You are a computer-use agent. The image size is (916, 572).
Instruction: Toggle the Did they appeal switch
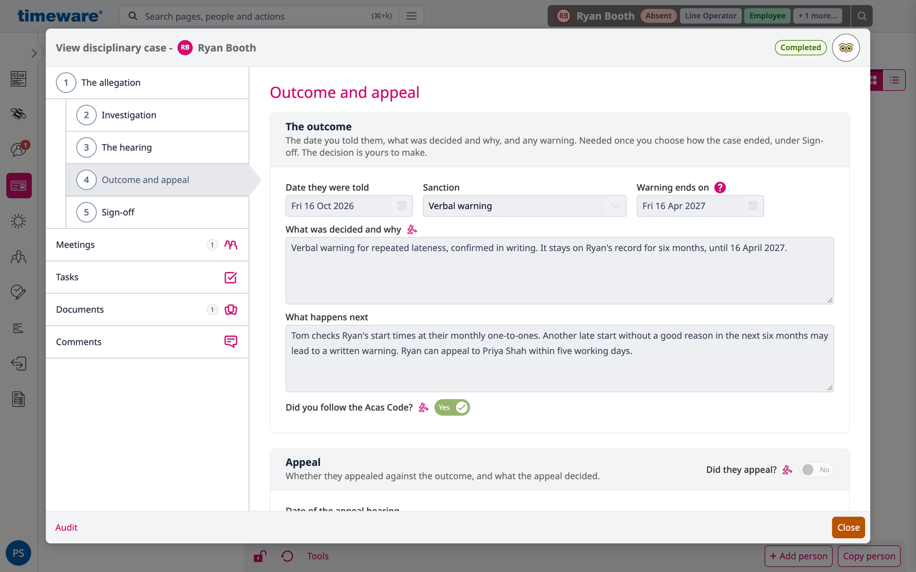coord(816,470)
